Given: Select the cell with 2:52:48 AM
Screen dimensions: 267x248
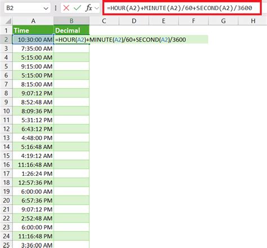Looking at the screenshot, I should [x=33, y=218].
